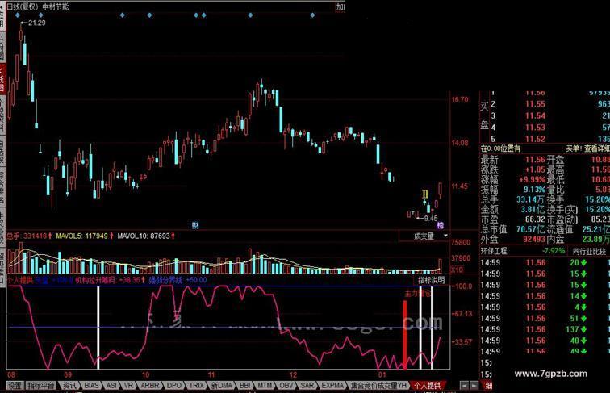Click the 12 month label on the time axis
The height and width of the screenshot is (393, 610).
(x=293, y=374)
